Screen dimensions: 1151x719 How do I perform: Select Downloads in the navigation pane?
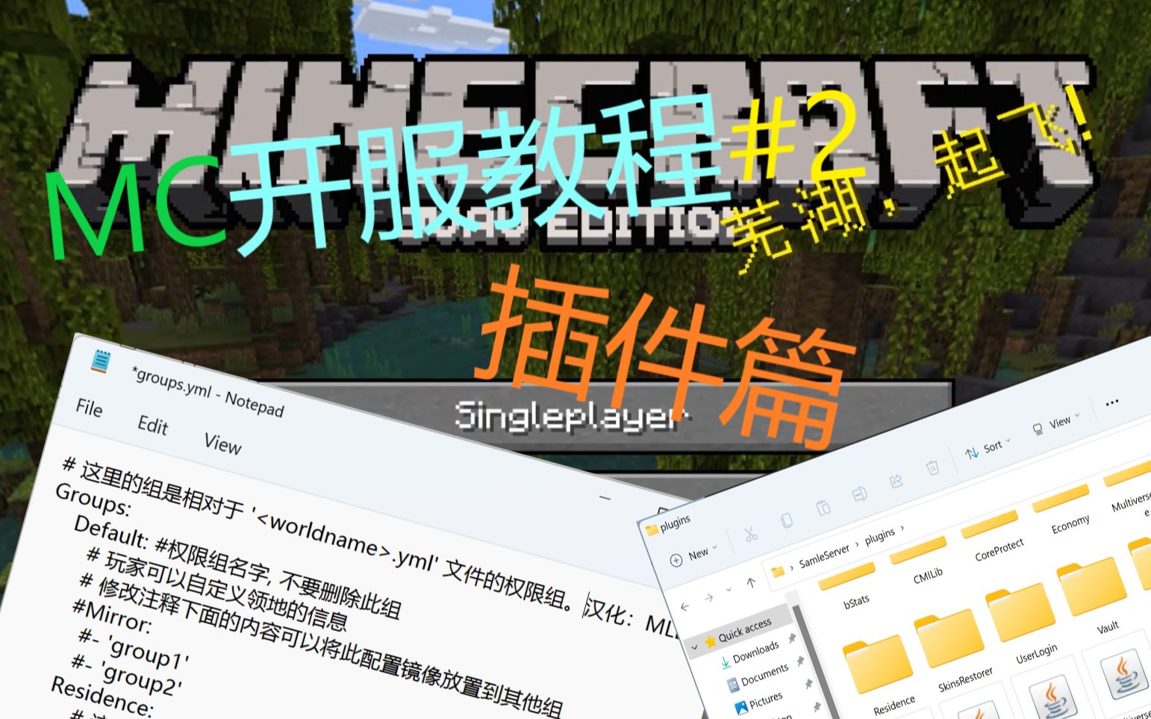pyautogui.click(x=755, y=652)
